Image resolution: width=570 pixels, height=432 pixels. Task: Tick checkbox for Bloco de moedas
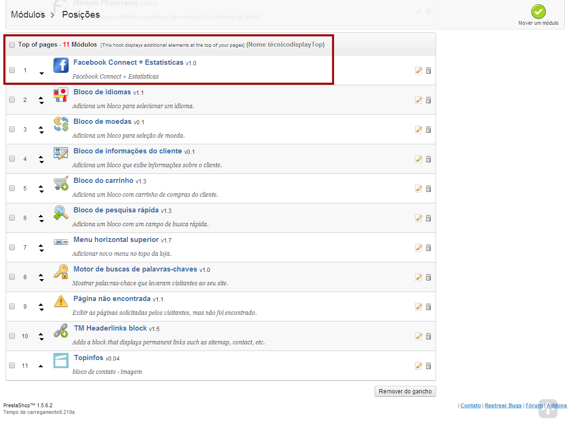[12, 129]
